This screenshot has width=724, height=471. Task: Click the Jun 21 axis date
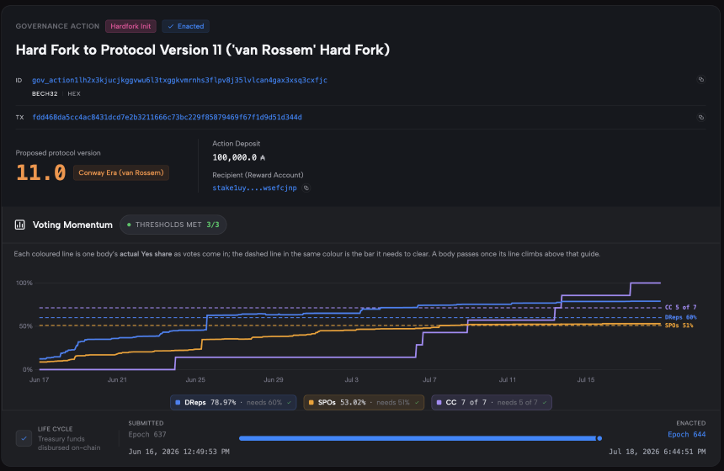click(117, 379)
